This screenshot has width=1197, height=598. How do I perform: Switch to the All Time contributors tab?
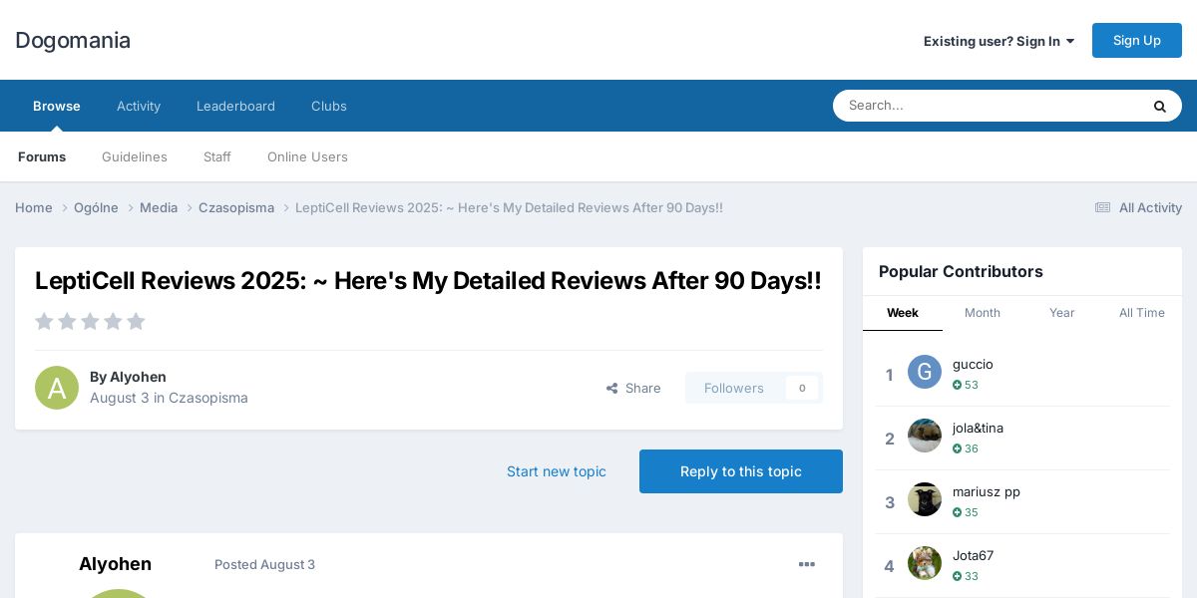(x=1142, y=313)
